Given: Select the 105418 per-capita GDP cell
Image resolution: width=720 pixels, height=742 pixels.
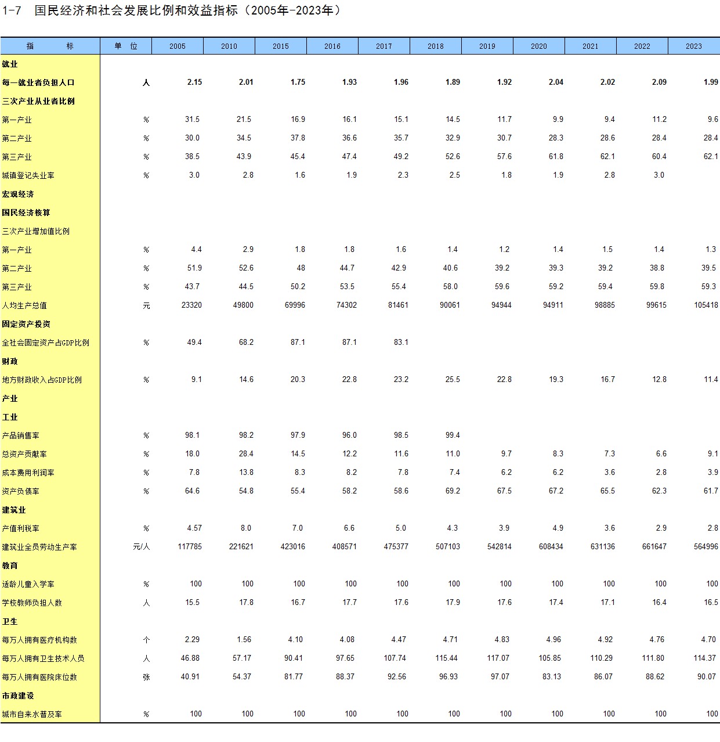Looking at the screenshot, I should click(x=705, y=305).
